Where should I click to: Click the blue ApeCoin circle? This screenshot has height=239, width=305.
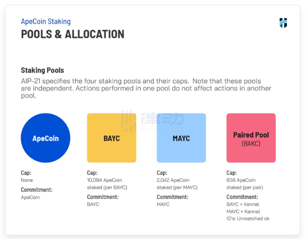[x=45, y=138]
